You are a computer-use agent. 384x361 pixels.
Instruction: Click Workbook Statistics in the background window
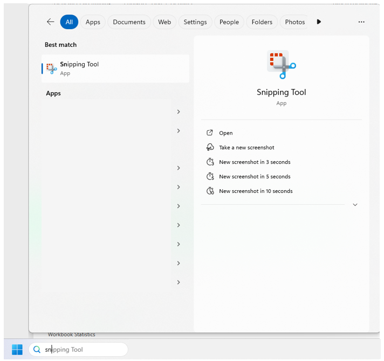coord(72,335)
